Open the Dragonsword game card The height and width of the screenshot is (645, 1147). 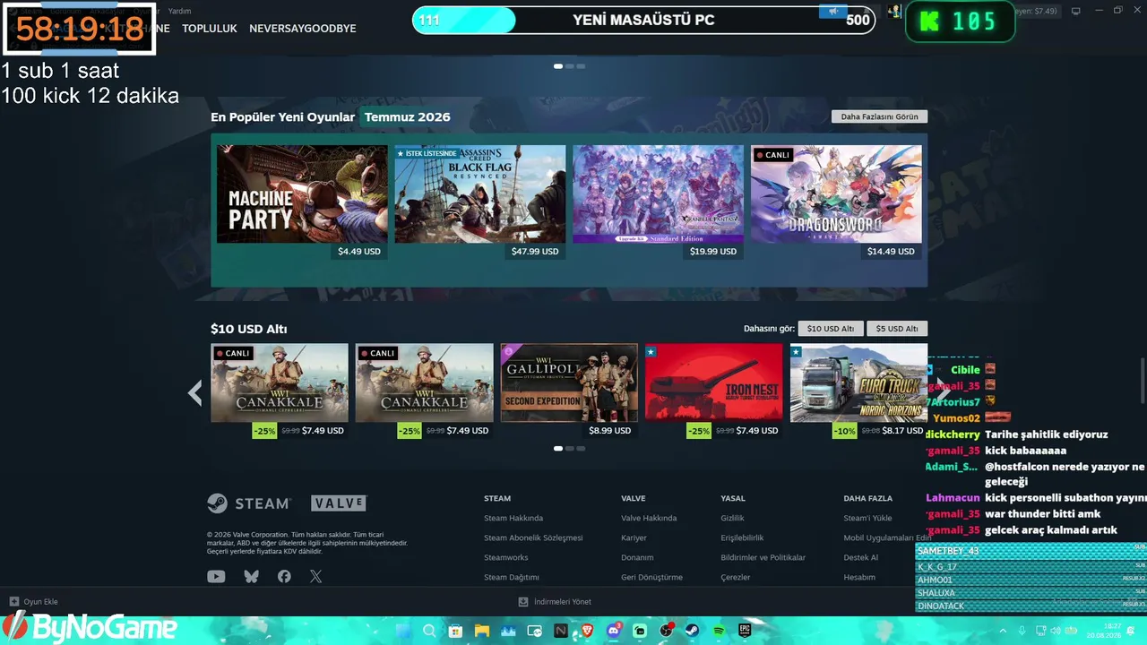point(836,193)
